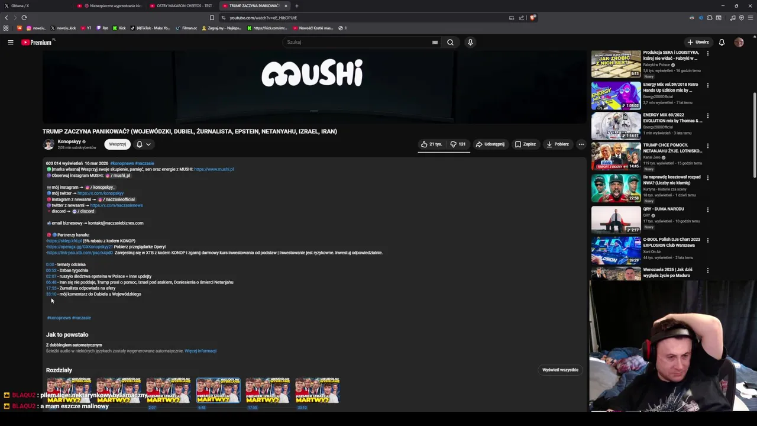Open the browser main menu icon

(750, 18)
